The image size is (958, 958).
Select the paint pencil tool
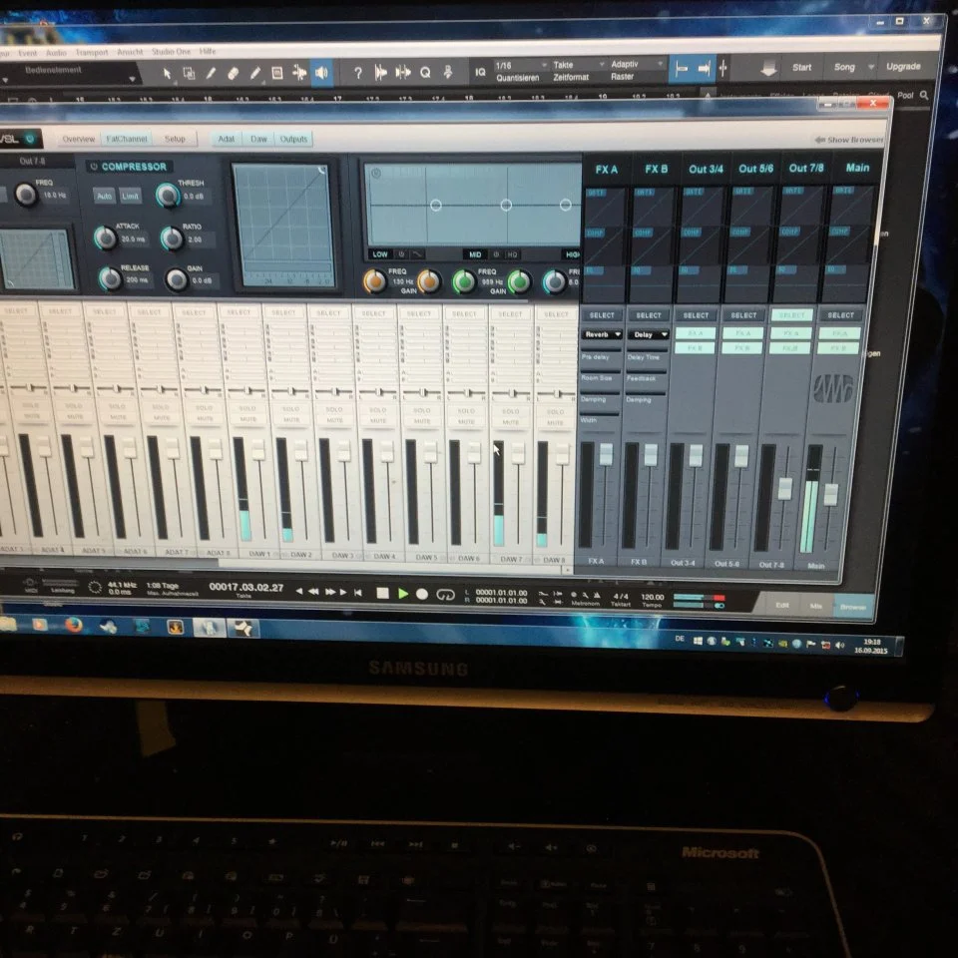[x=254, y=73]
